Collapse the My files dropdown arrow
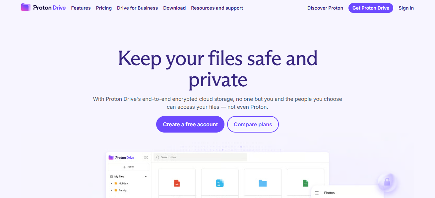The image size is (435, 198). coord(146,177)
